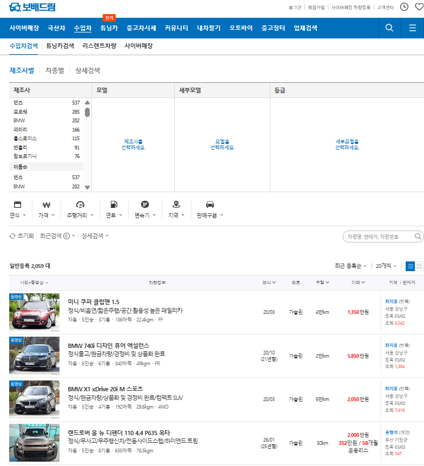The image size is (424, 466).
Task: Open the red Mini Clubman thumbnail
Action: point(35,312)
